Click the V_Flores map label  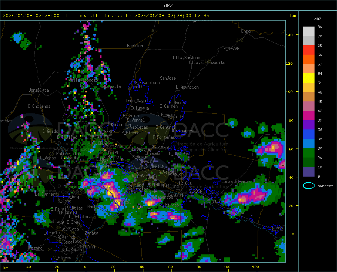(62, 258)
